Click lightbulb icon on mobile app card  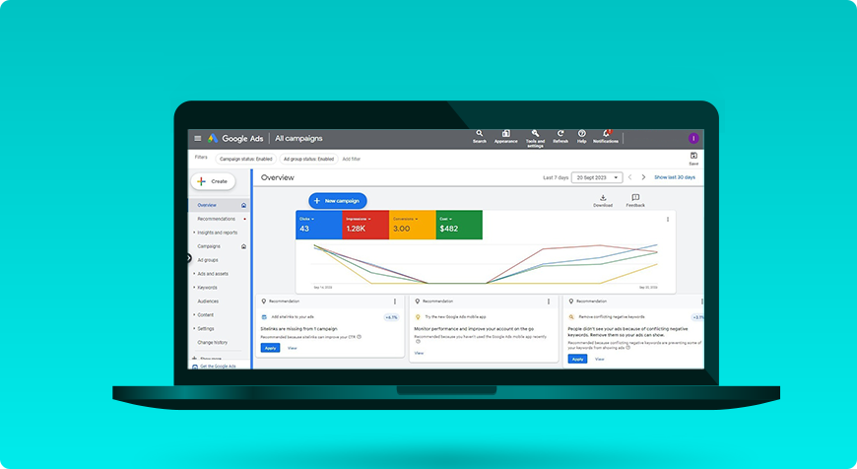click(x=418, y=317)
